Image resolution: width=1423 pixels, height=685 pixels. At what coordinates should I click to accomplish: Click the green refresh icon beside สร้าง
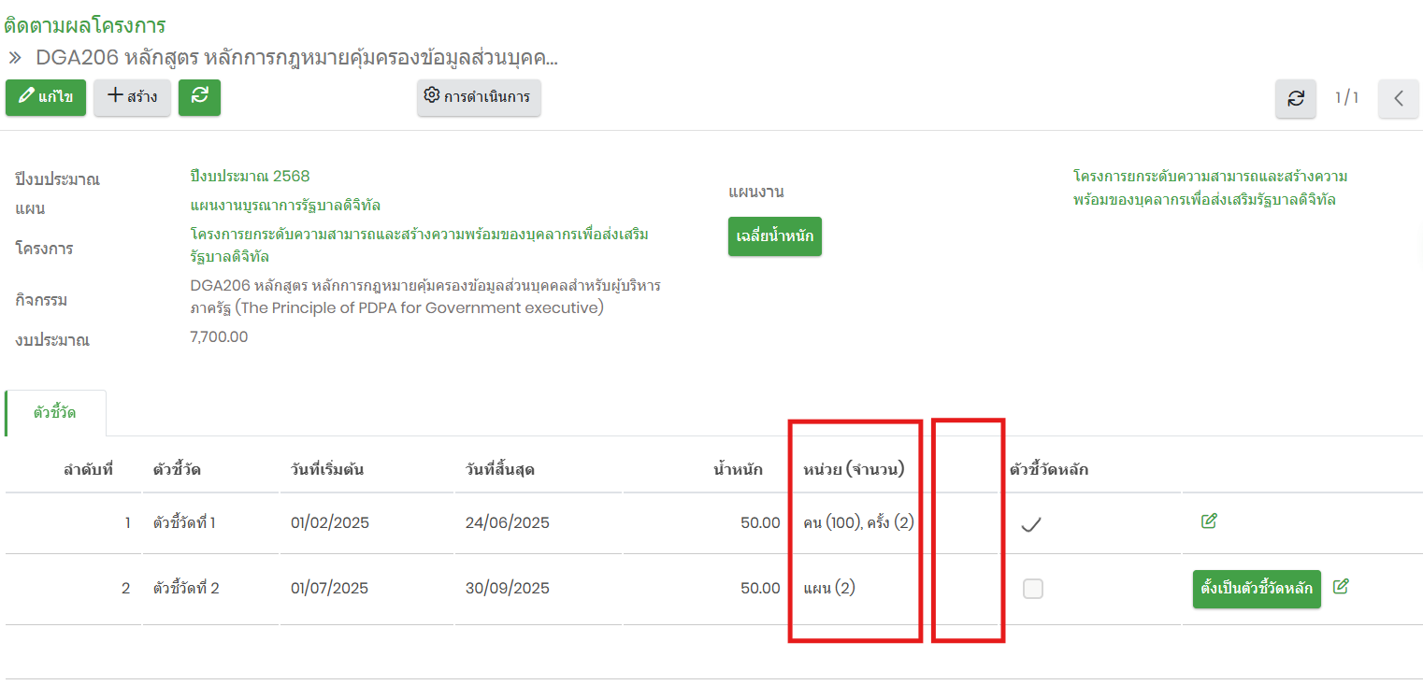coord(199,97)
